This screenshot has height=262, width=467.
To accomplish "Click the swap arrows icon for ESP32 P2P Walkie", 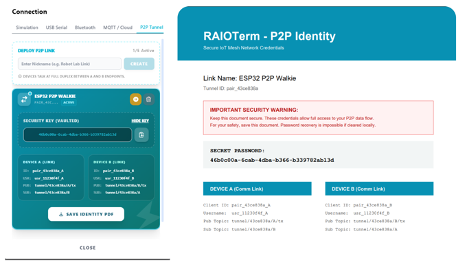I will pos(24,99).
